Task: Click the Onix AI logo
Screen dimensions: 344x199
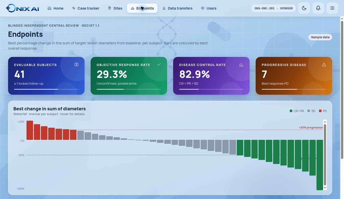Action: point(22,8)
